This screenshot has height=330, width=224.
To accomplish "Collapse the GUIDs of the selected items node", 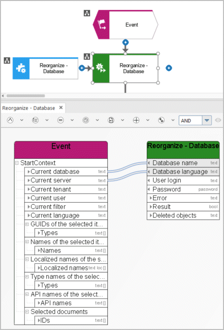I will click(27, 224).
